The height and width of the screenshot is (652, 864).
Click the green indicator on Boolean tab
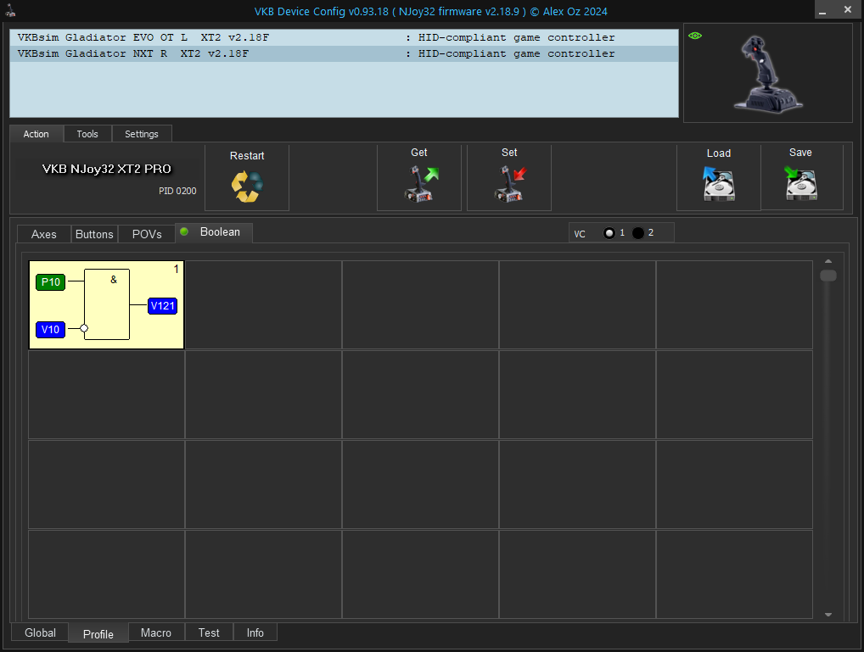184,231
